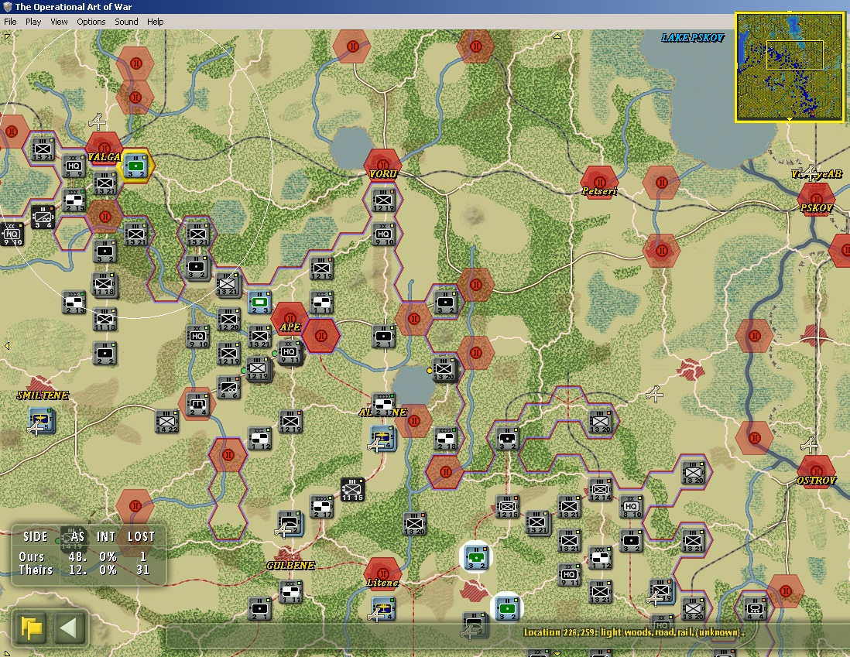Click the GULBENE city label
Screen dimensions: 850x657
point(290,566)
